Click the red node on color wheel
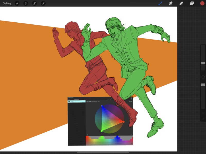Viewport: 206px width, 154px height. [124, 122]
